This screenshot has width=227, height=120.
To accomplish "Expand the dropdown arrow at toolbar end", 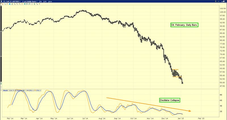I will click(39, 4).
